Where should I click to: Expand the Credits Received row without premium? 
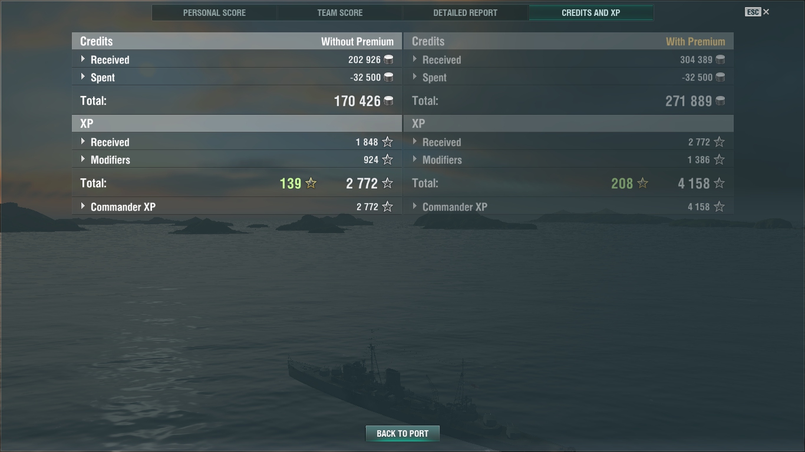[x=236, y=59]
